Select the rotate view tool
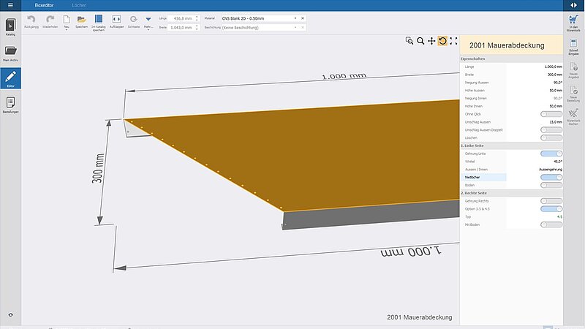This screenshot has height=329, width=585. click(442, 41)
